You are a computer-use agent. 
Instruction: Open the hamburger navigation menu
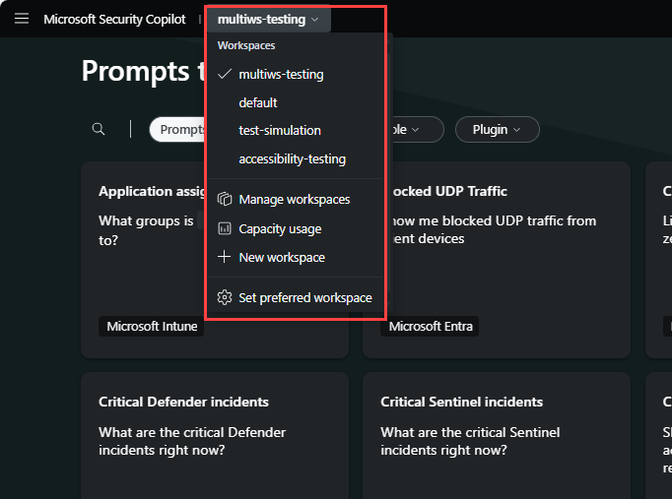pos(22,19)
